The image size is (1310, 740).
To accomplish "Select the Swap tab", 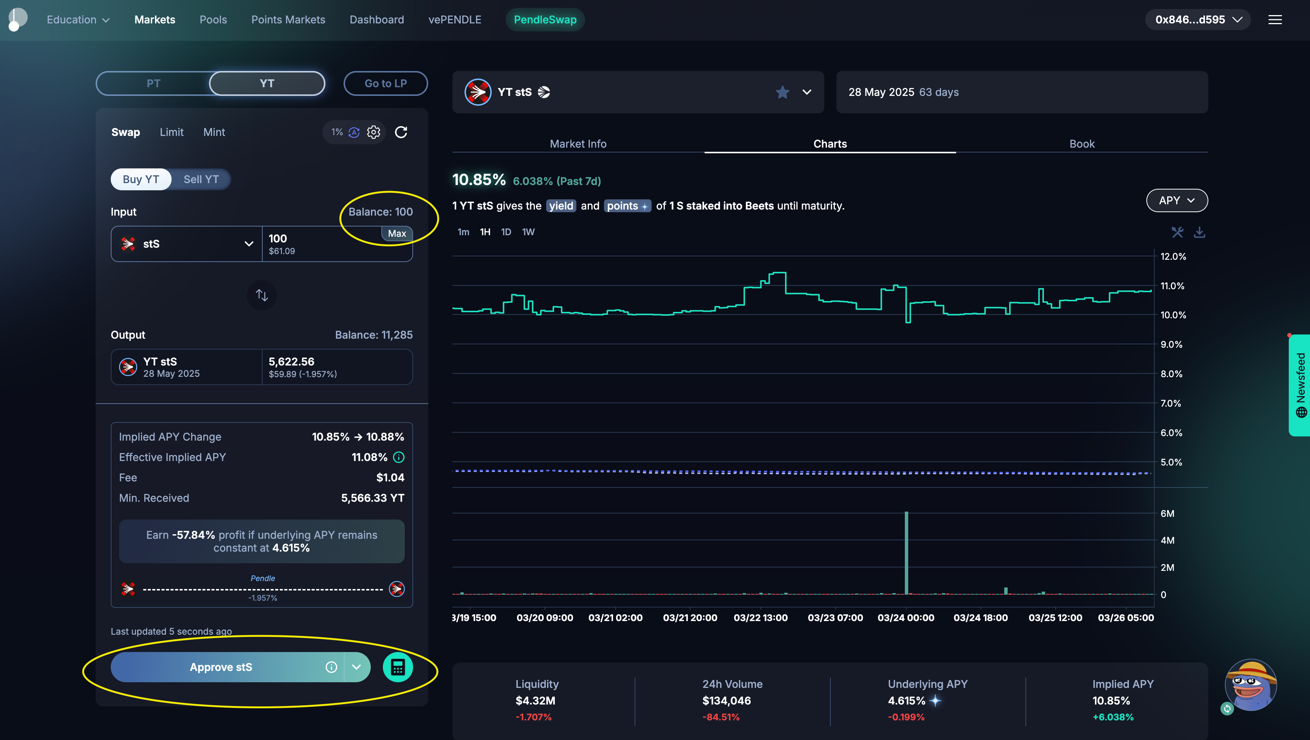I will [x=125, y=132].
